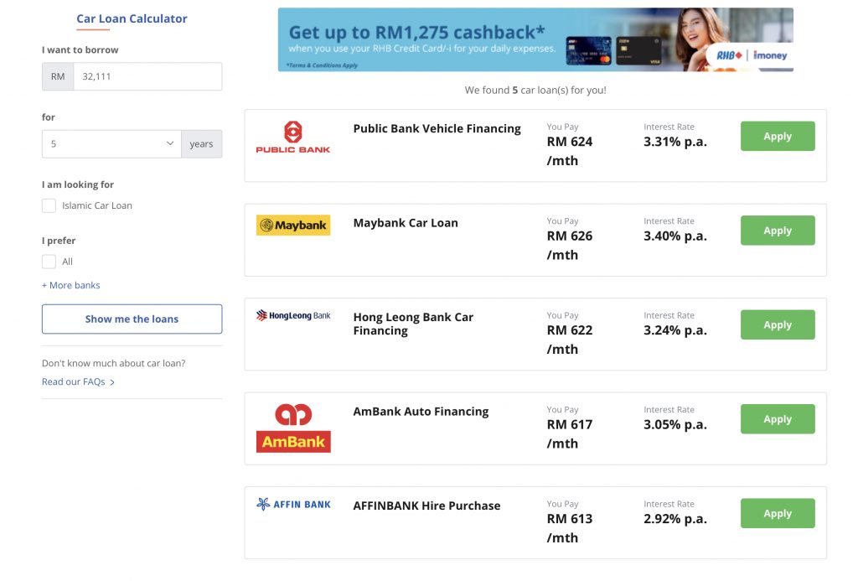Click the AmBank logo
The image size is (858, 581).
coord(292,428)
